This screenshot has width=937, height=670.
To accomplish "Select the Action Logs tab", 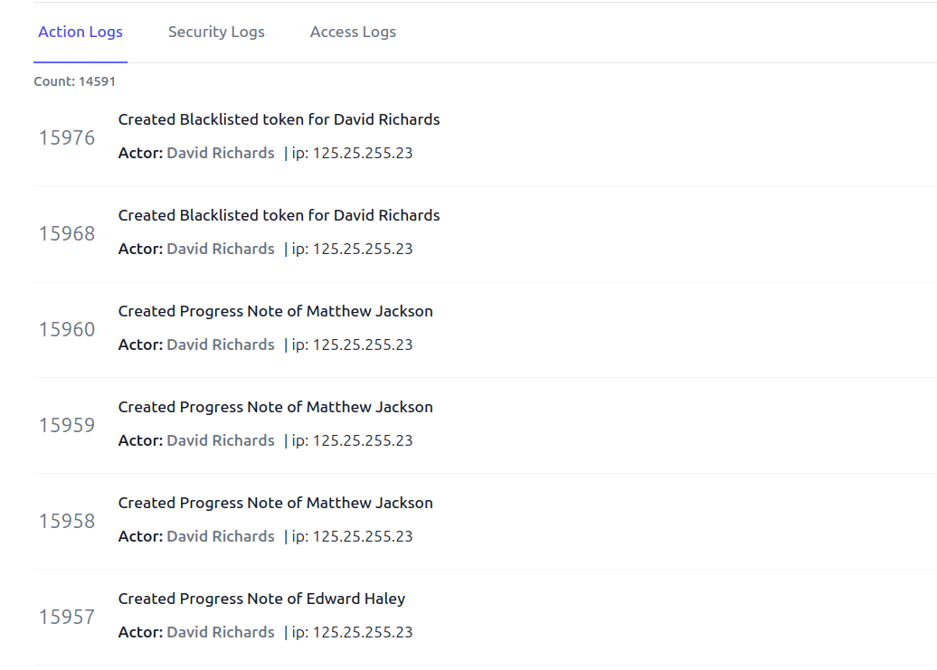I will [x=80, y=33].
